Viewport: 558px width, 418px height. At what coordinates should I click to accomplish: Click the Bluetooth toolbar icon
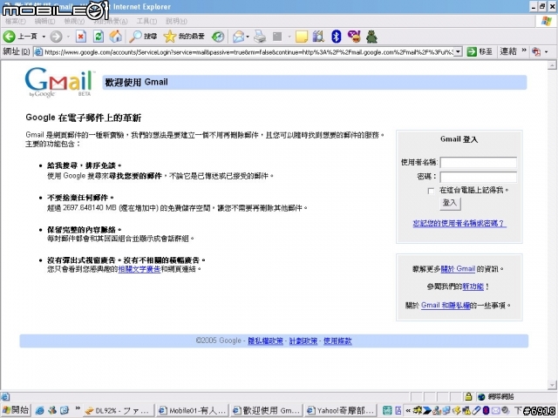(x=336, y=37)
